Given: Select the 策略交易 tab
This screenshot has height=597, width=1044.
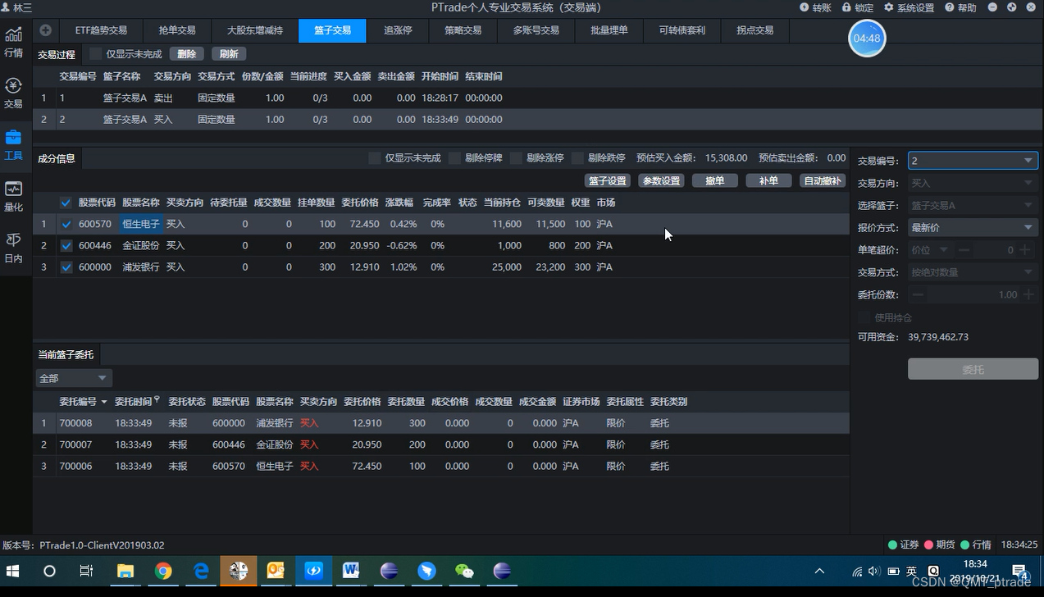Looking at the screenshot, I should coord(464,30).
